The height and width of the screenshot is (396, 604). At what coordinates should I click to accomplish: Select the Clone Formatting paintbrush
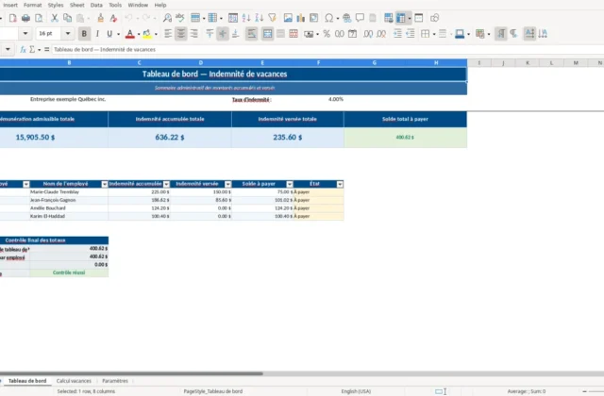100,18
